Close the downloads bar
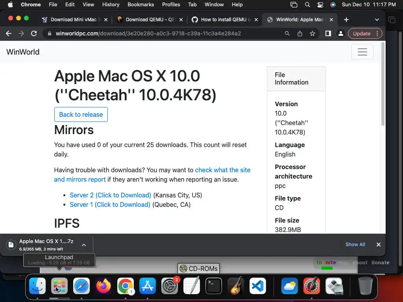403x302 pixels. click(379, 245)
